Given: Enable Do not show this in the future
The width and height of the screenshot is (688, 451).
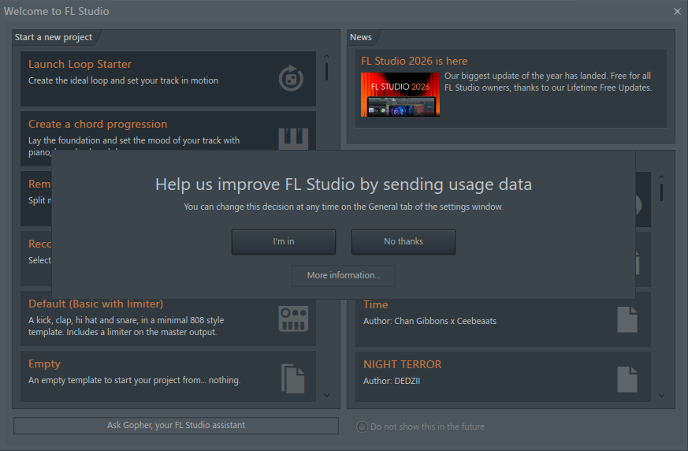Looking at the screenshot, I should [362, 427].
